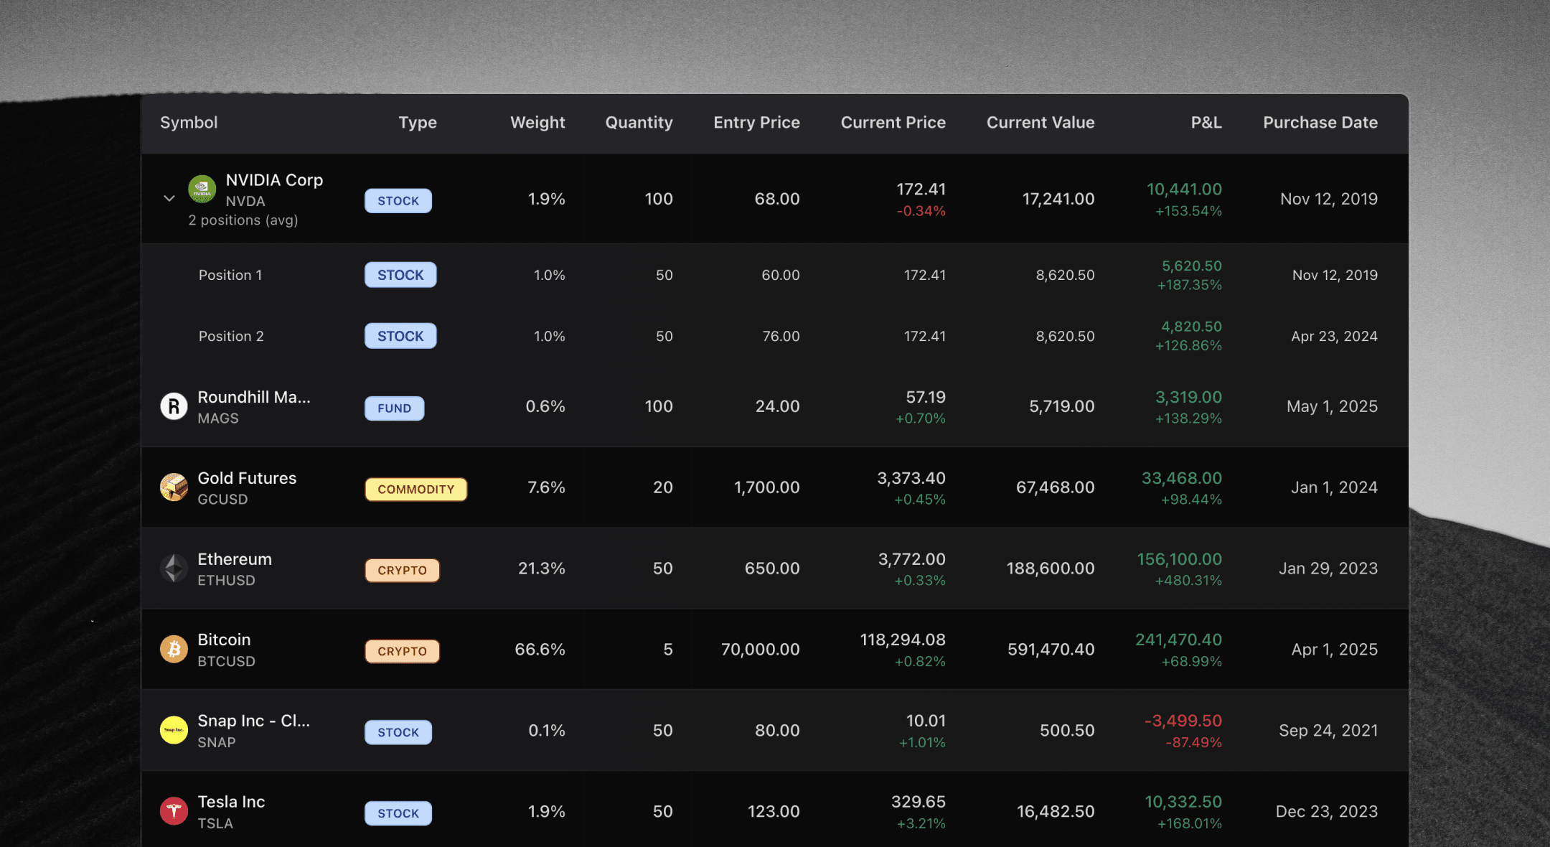Sort by the Weight column header
This screenshot has height=847, width=1550.
point(537,123)
